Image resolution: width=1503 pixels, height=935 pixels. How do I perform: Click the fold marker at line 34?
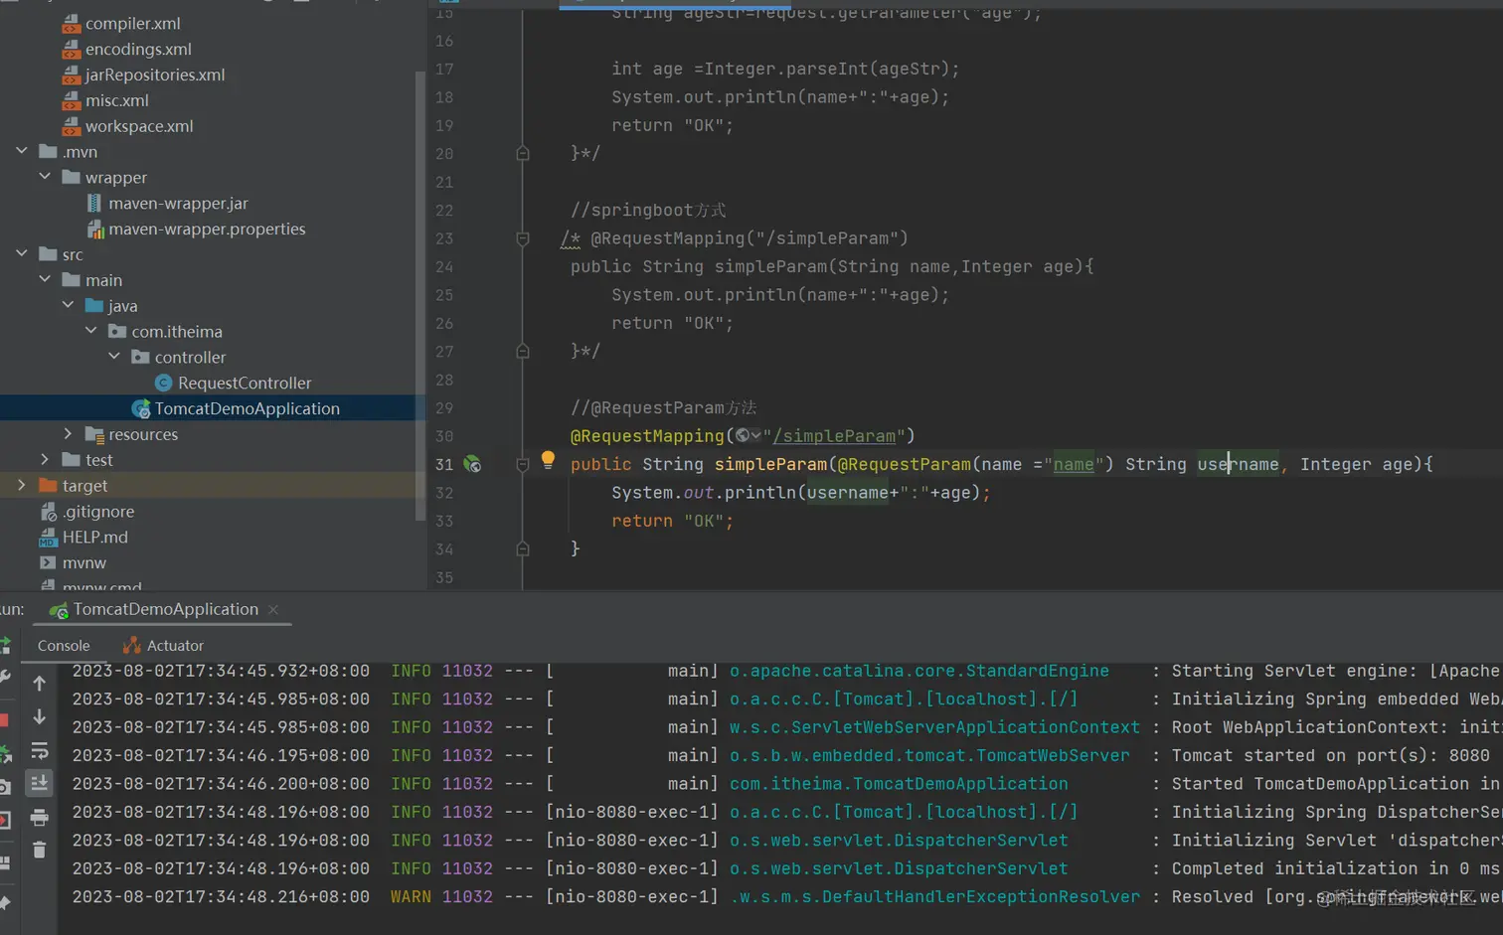[x=523, y=548]
